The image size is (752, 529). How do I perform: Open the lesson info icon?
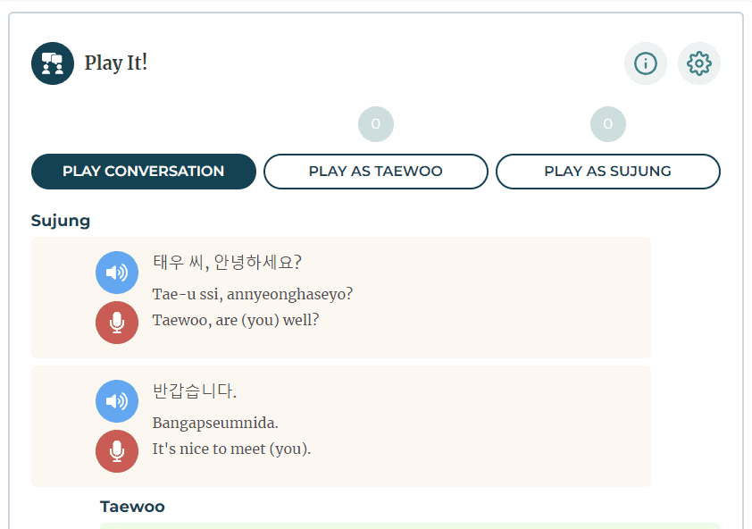click(x=645, y=63)
